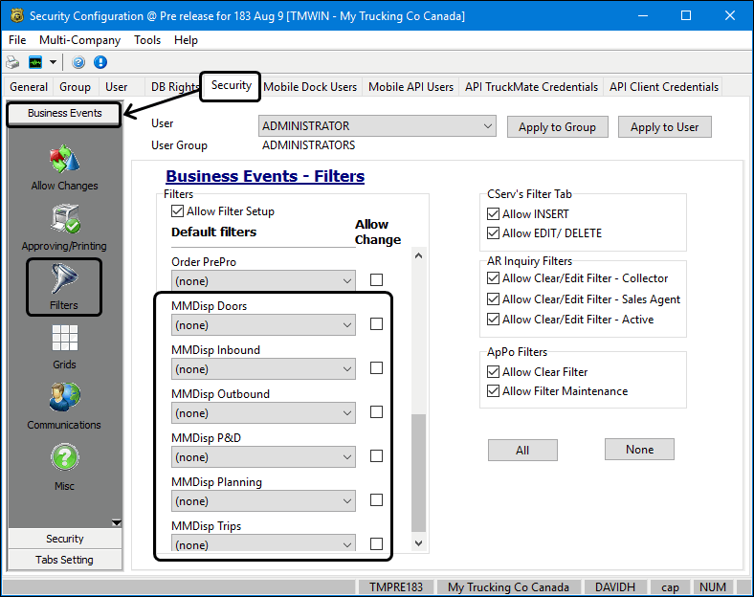Open the Communications sidebar section
The image size is (754, 597).
(64, 406)
